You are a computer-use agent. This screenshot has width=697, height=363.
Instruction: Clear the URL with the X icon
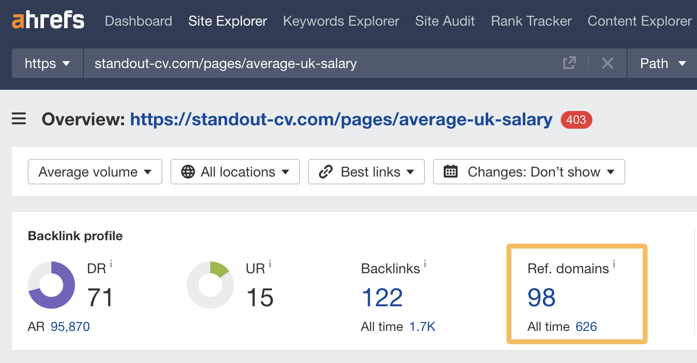608,63
